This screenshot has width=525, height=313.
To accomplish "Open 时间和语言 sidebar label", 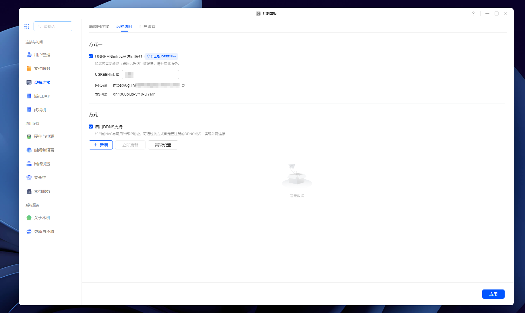I will click(44, 150).
